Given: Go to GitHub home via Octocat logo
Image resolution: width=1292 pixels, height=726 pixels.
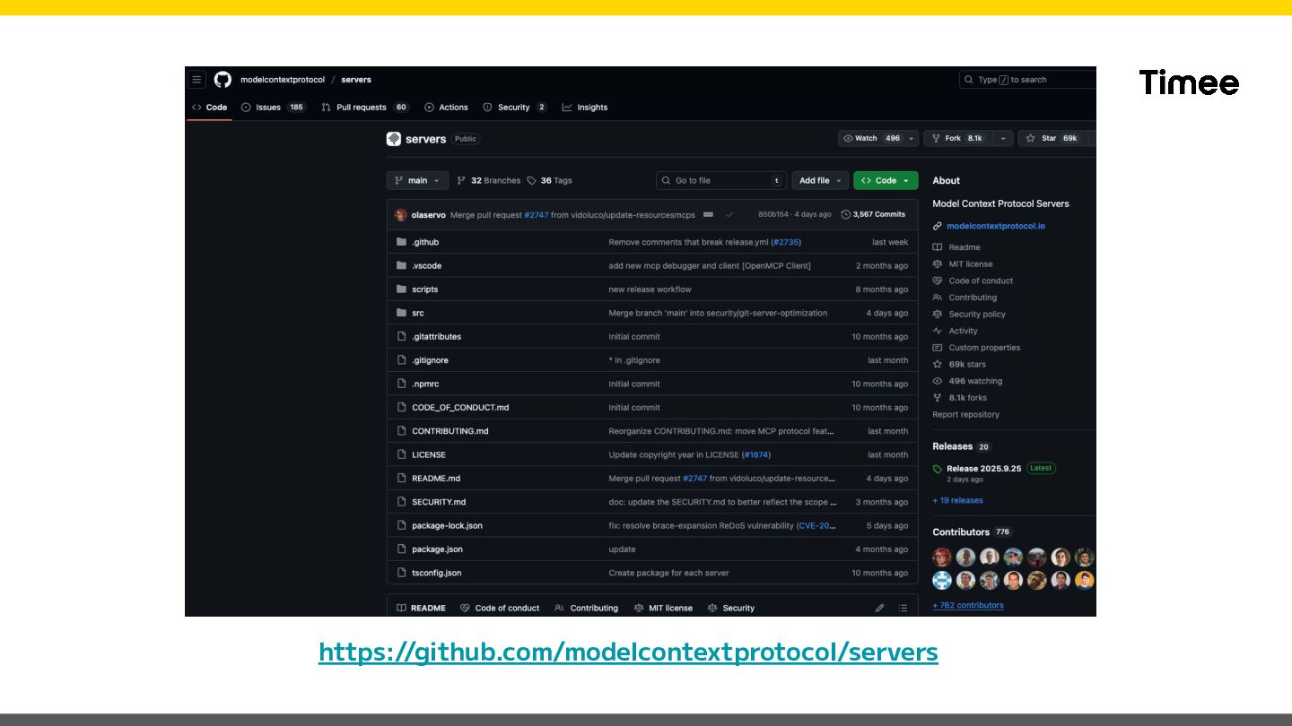Looking at the screenshot, I should coord(223,80).
